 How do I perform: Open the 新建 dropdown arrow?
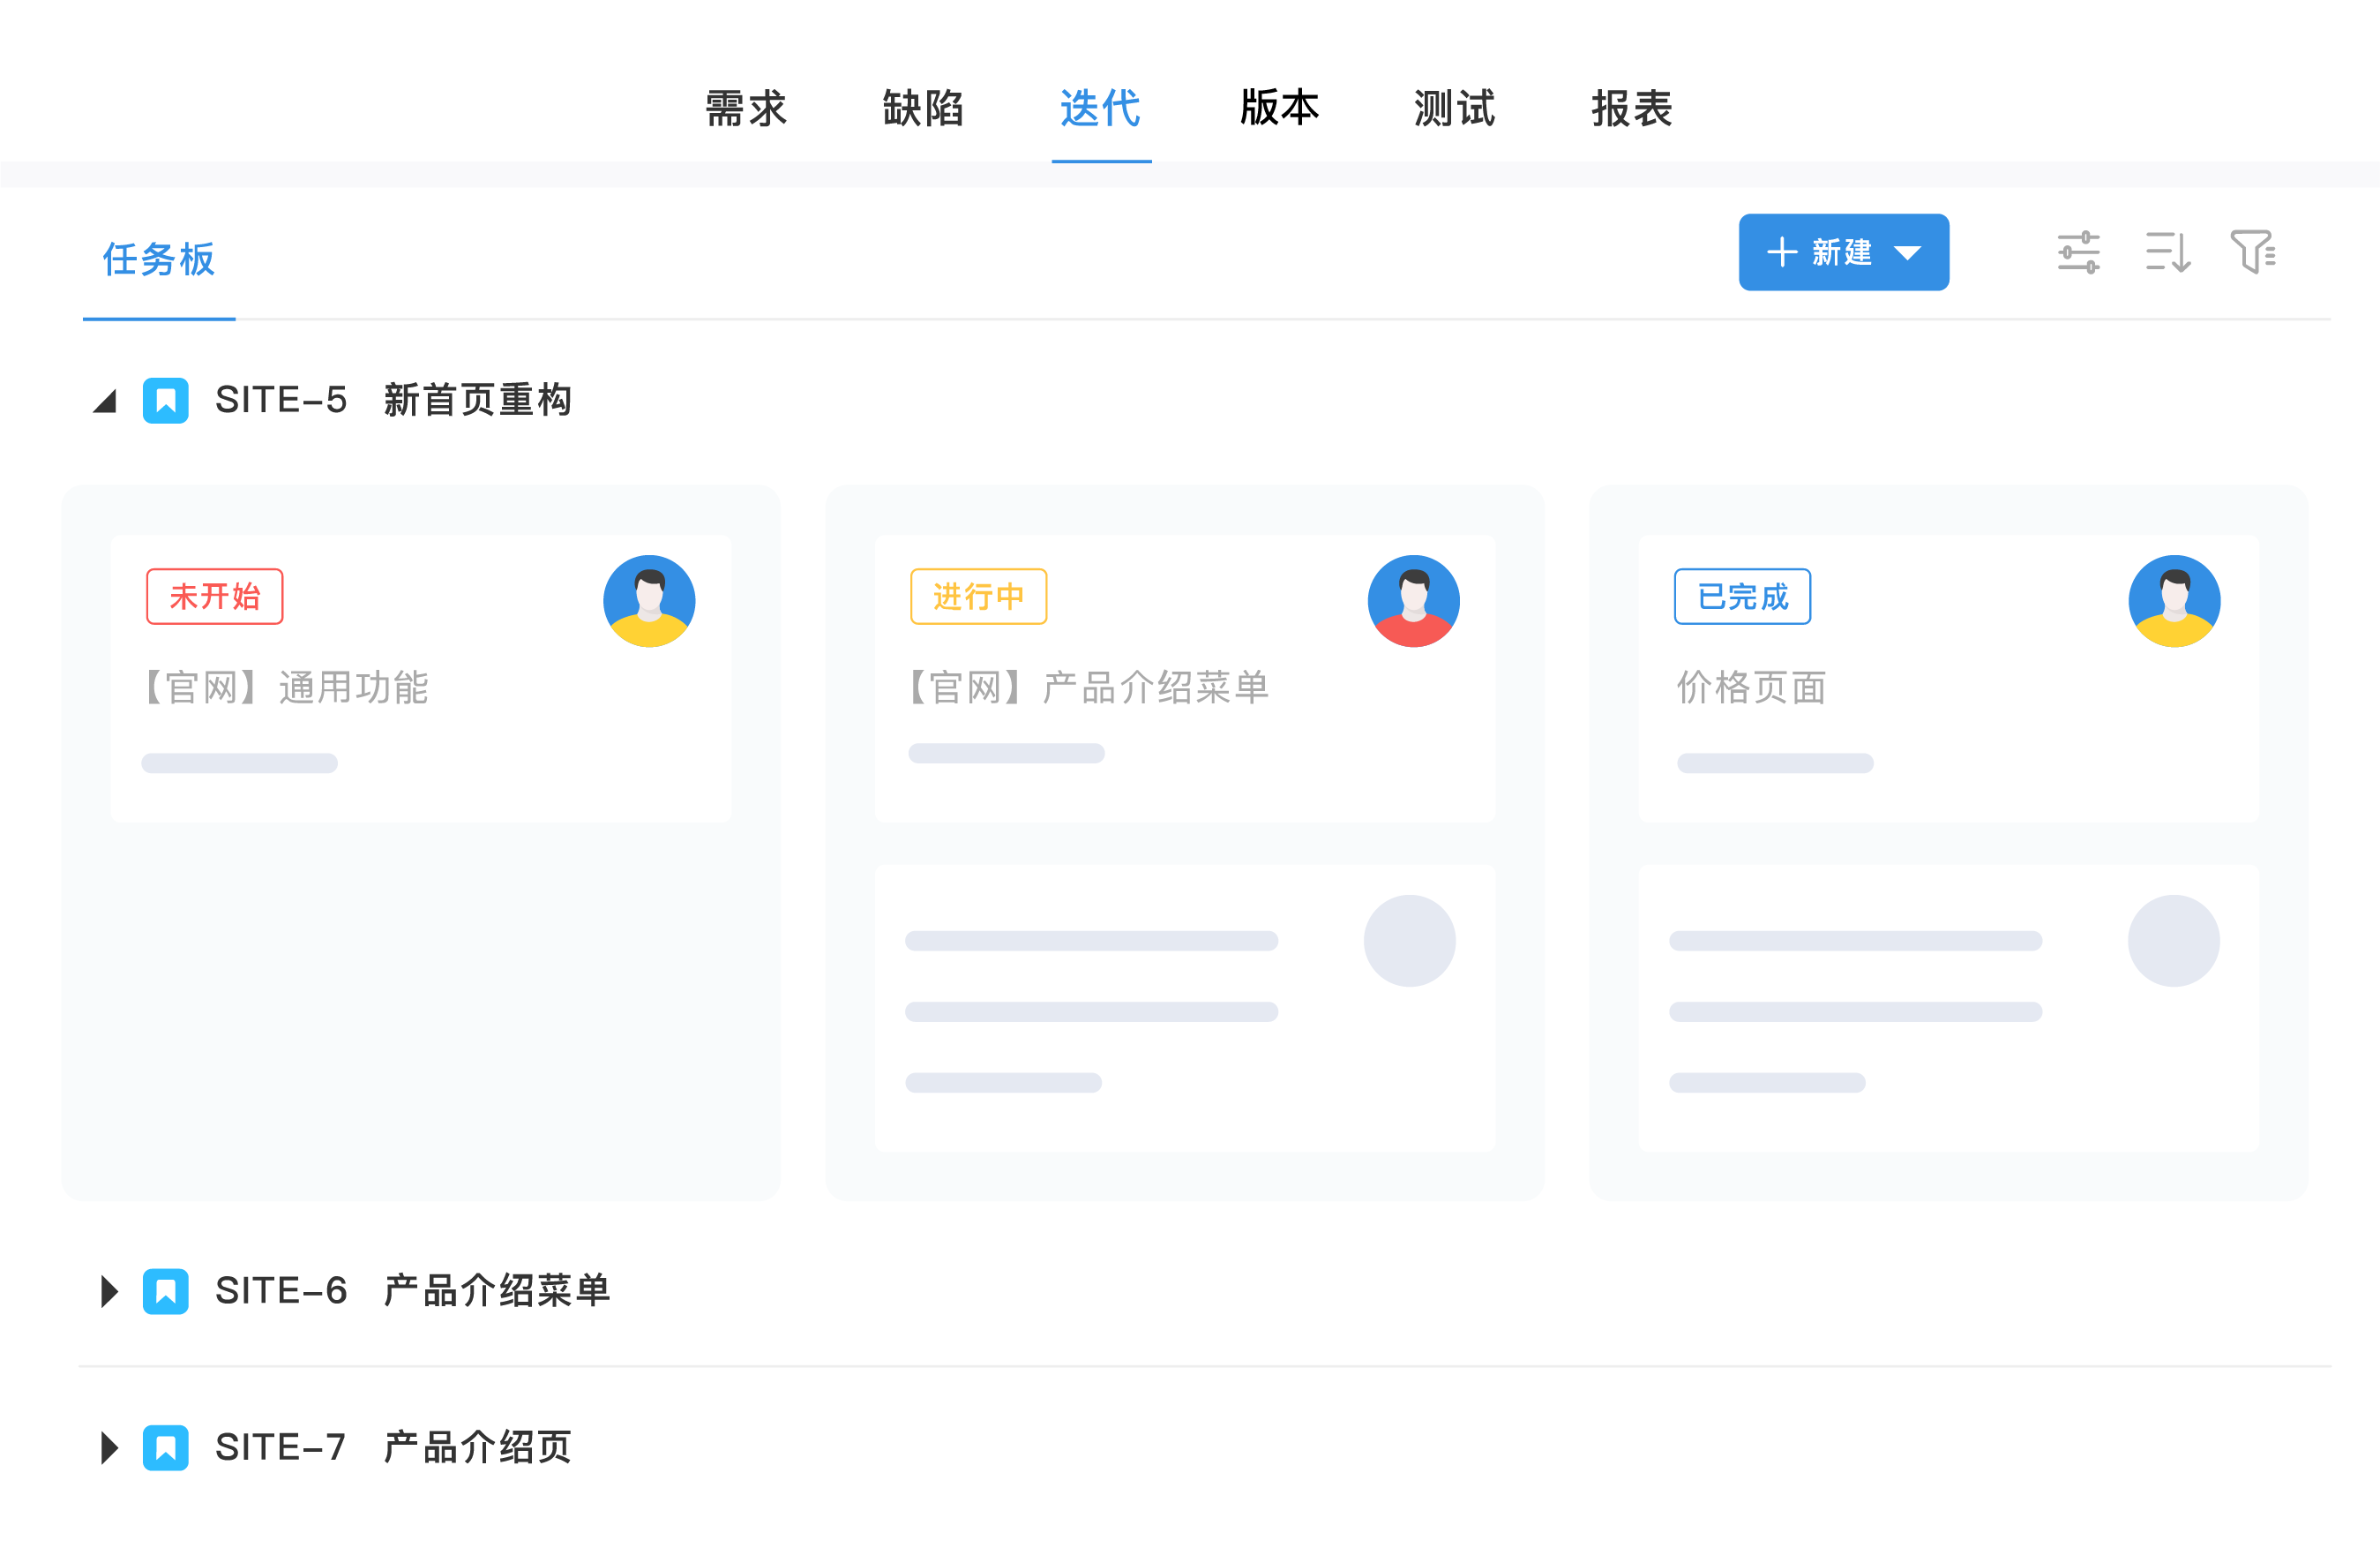[x=1907, y=253]
